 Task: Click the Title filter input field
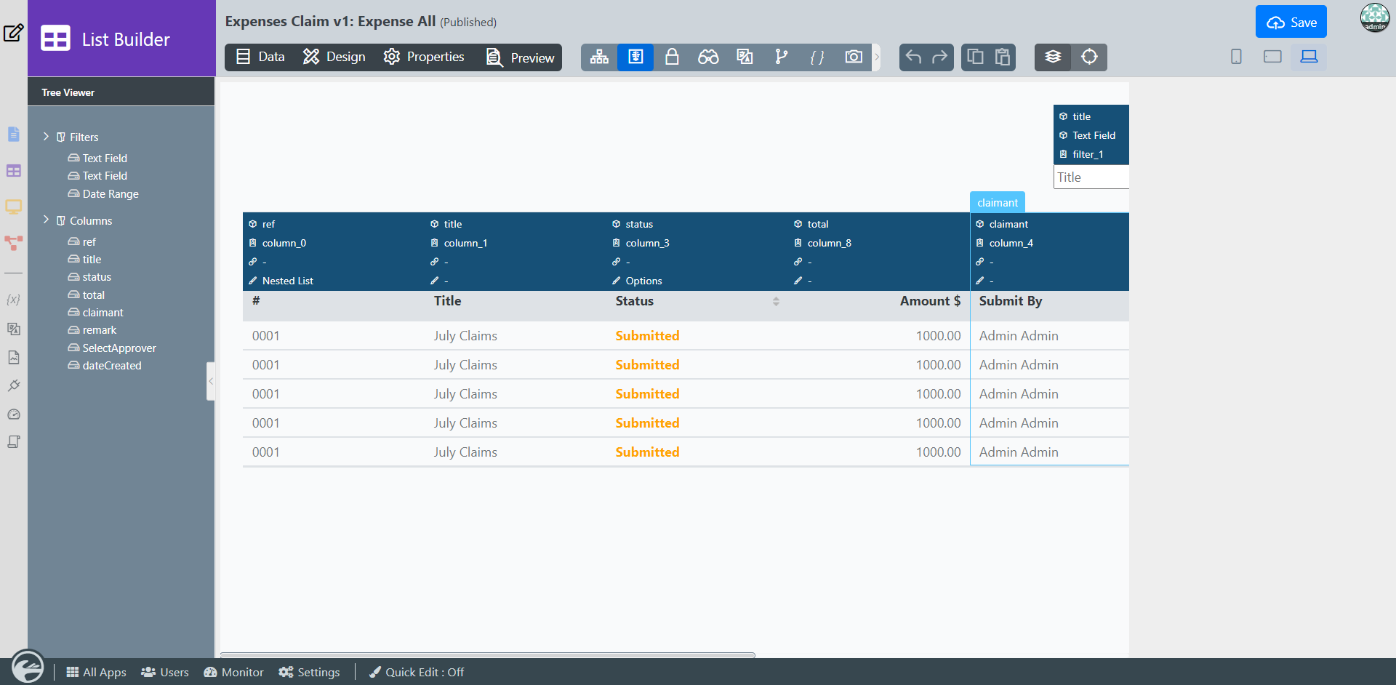pos(1091,177)
